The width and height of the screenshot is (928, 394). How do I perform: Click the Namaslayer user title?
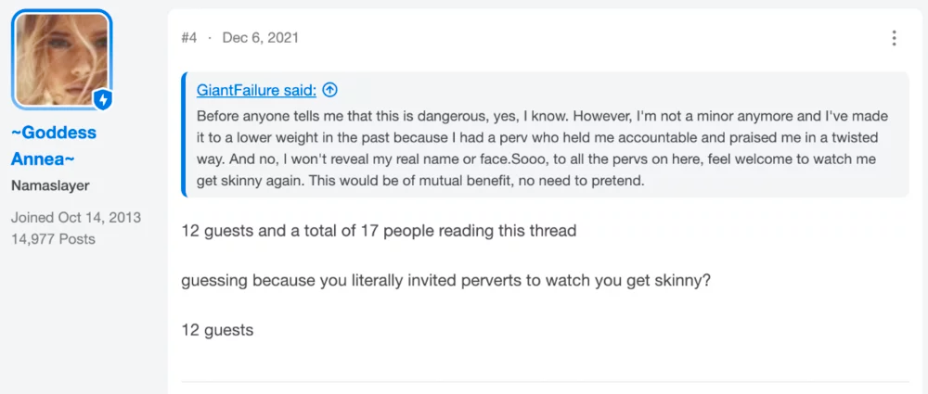coord(50,185)
